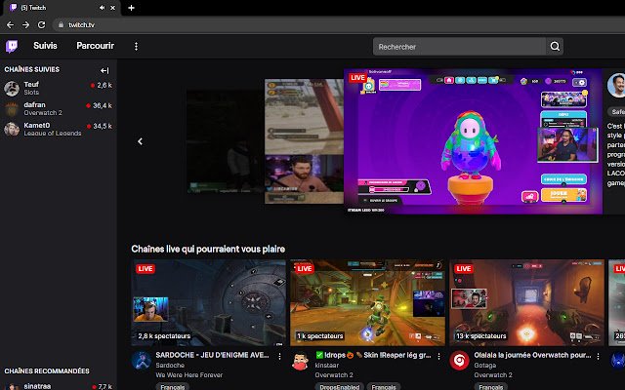This screenshot has width=625, height=390.
Task: Click Gotaga channel avatar
Action: [x=459, y=361]
